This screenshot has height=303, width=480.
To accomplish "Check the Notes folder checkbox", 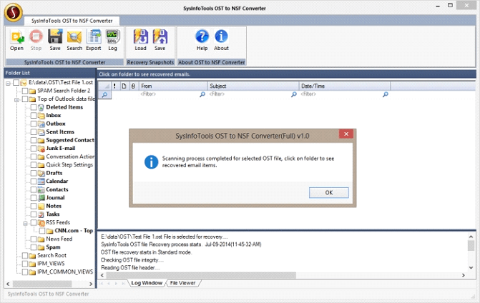I will coord(34,206).
